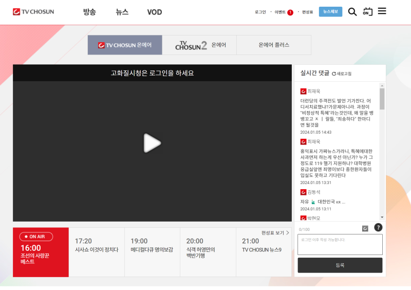Viewport: 411px width, 290px height.
Task: Click the event notification badge showing 1
Action: point(290,12)
